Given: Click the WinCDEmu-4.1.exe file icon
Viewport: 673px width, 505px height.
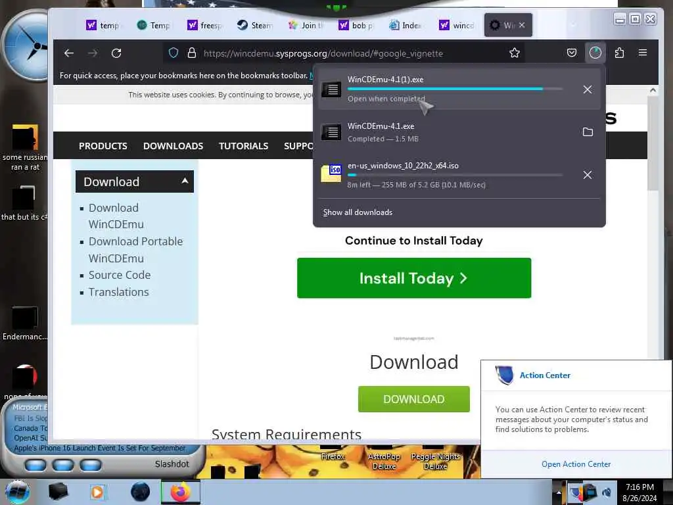Looking at the screenshot, I should [x=331, y=132].
